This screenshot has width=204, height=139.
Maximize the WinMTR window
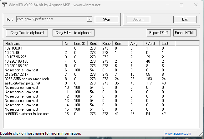181,5
